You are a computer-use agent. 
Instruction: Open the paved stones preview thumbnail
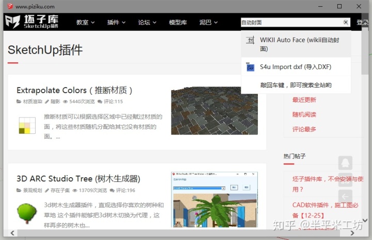tap(214, 111)
